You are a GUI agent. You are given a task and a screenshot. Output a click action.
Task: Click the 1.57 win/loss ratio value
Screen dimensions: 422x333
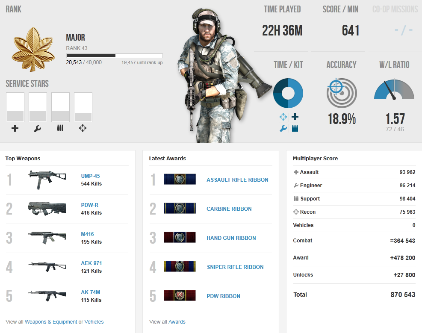[x=395, y=118]
